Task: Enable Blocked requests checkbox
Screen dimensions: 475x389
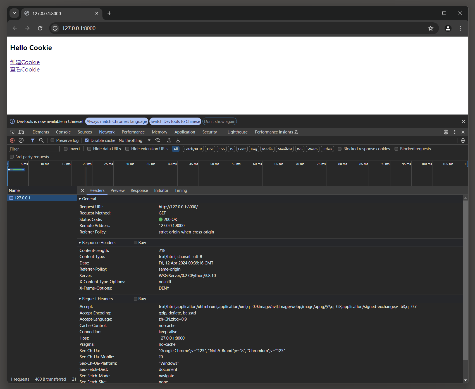Action: pyautogui.click(x=396, y=149)
